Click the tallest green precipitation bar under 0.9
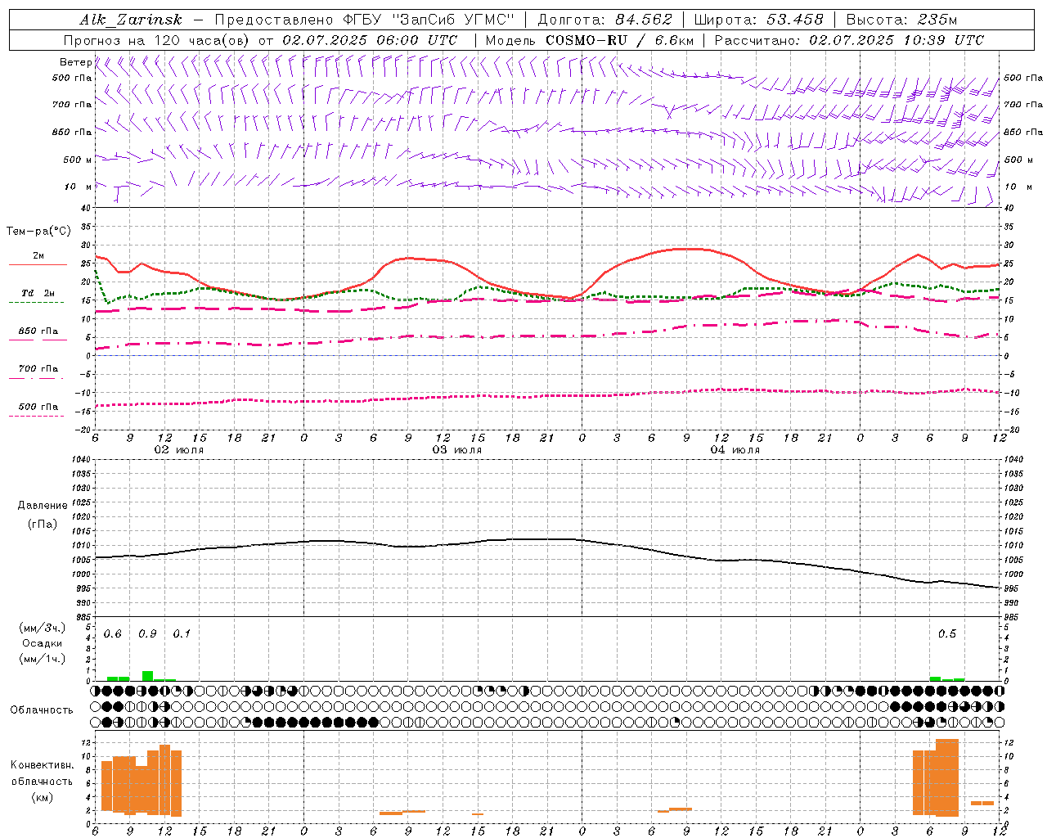Viewport: 1047px width, 838px height. [x=147, y=676]
